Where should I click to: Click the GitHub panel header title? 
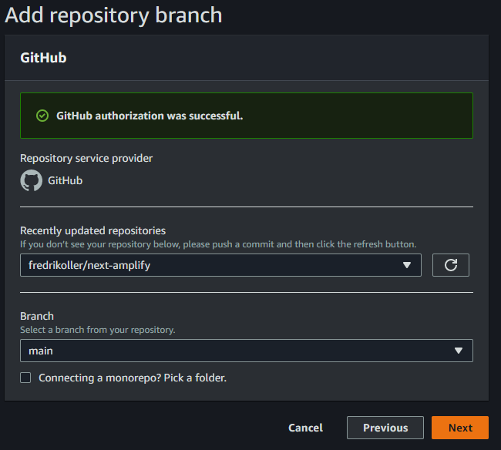pos(43,58)
